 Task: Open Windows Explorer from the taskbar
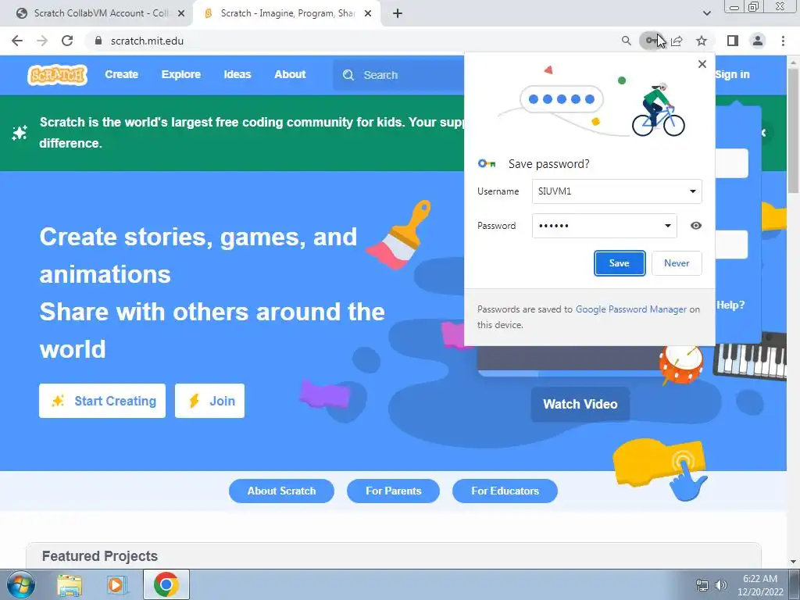pos(70,585)
